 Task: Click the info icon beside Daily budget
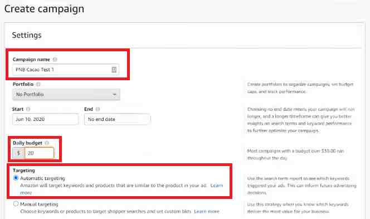[x=47, y=143]
